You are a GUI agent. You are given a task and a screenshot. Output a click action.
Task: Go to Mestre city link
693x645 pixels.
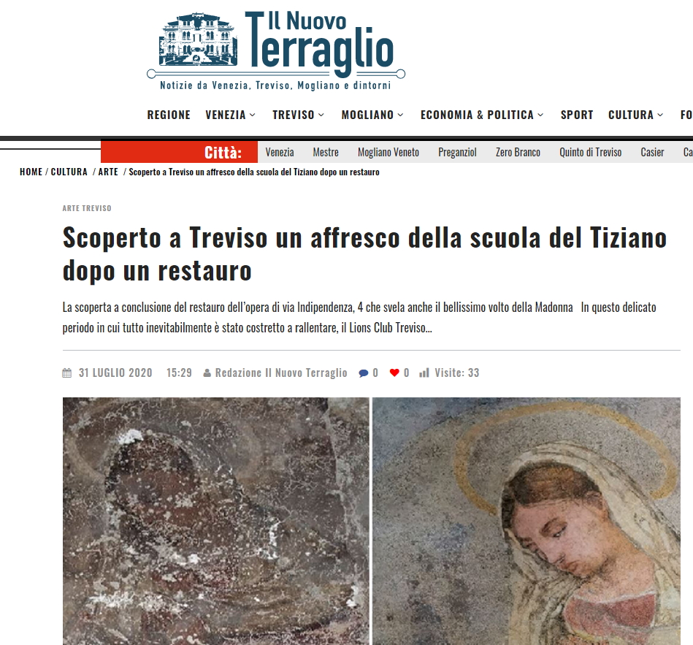point(326,153)
